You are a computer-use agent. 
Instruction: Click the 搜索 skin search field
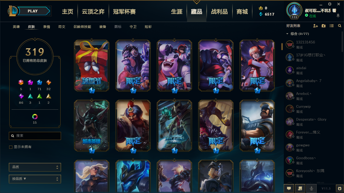pyautogui.click(x=35, y=136)
